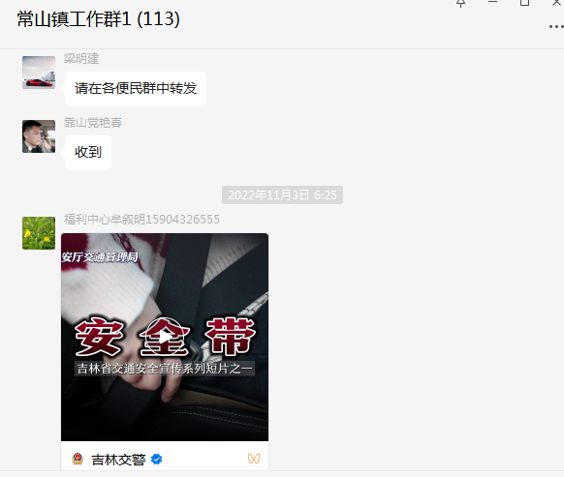Select the message 请在各便民群中转发
This screenshot has height=477, width=564.
(136, 89)
